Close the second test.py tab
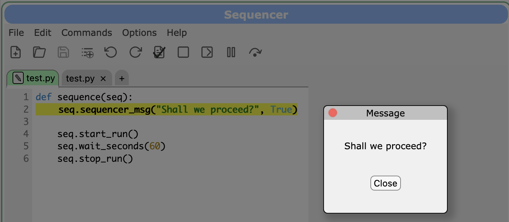This screenshot has height=222, width=509. click(103, 79)
